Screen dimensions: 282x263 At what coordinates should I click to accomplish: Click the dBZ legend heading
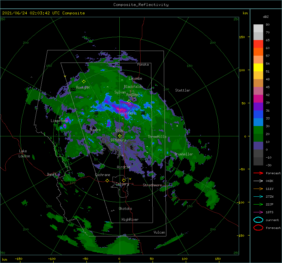tap(266, 17)
